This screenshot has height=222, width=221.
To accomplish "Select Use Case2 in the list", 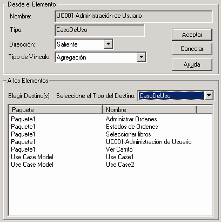I will click(x=110, y=165).
